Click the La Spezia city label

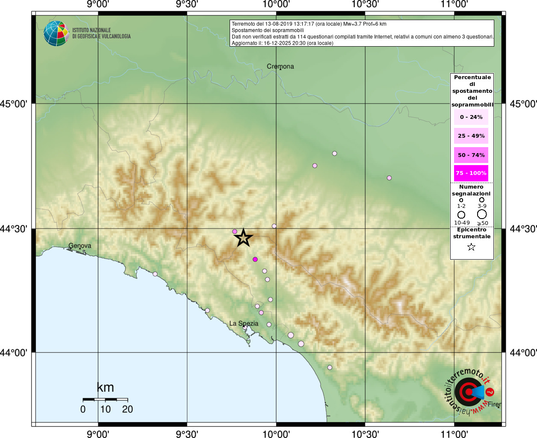(x=244, y=323)
